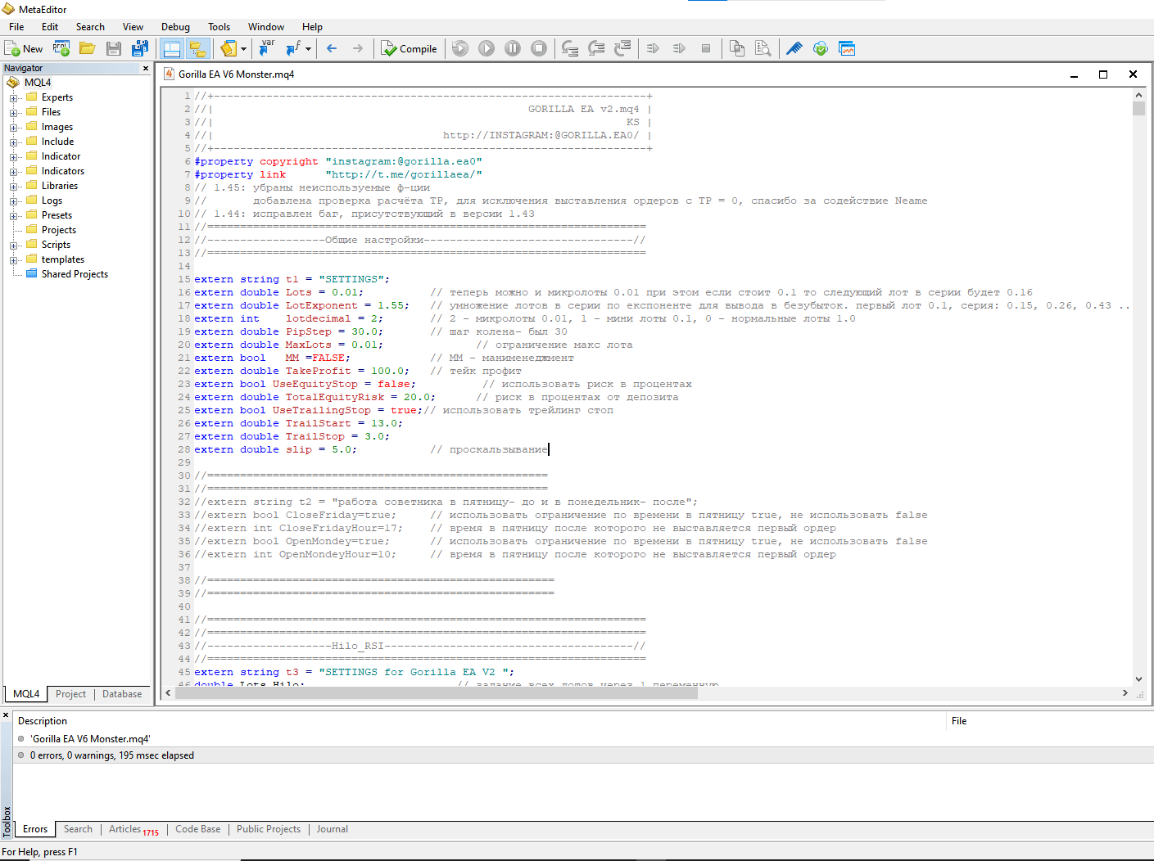Click the first start profiling arrow icon
Viewport: 1154px width, 861px height.
[653, 48]
